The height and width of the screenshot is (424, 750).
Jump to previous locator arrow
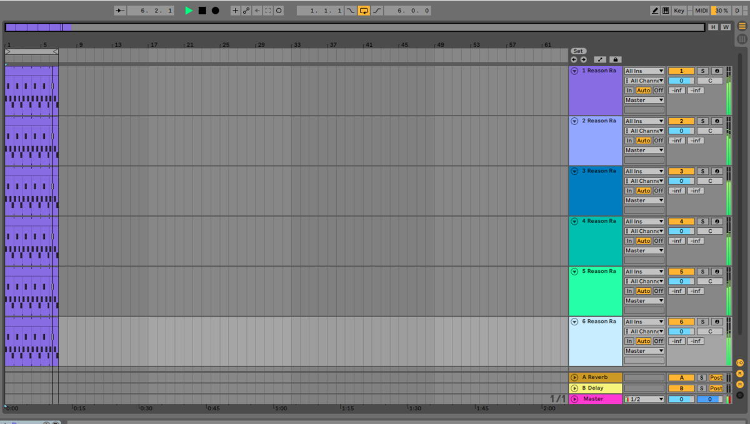(x=574, y=59)
